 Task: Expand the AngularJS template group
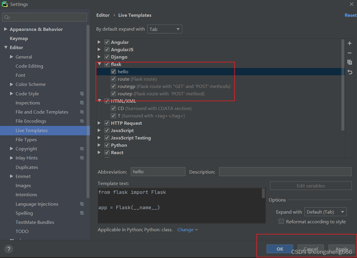(99, 49)
